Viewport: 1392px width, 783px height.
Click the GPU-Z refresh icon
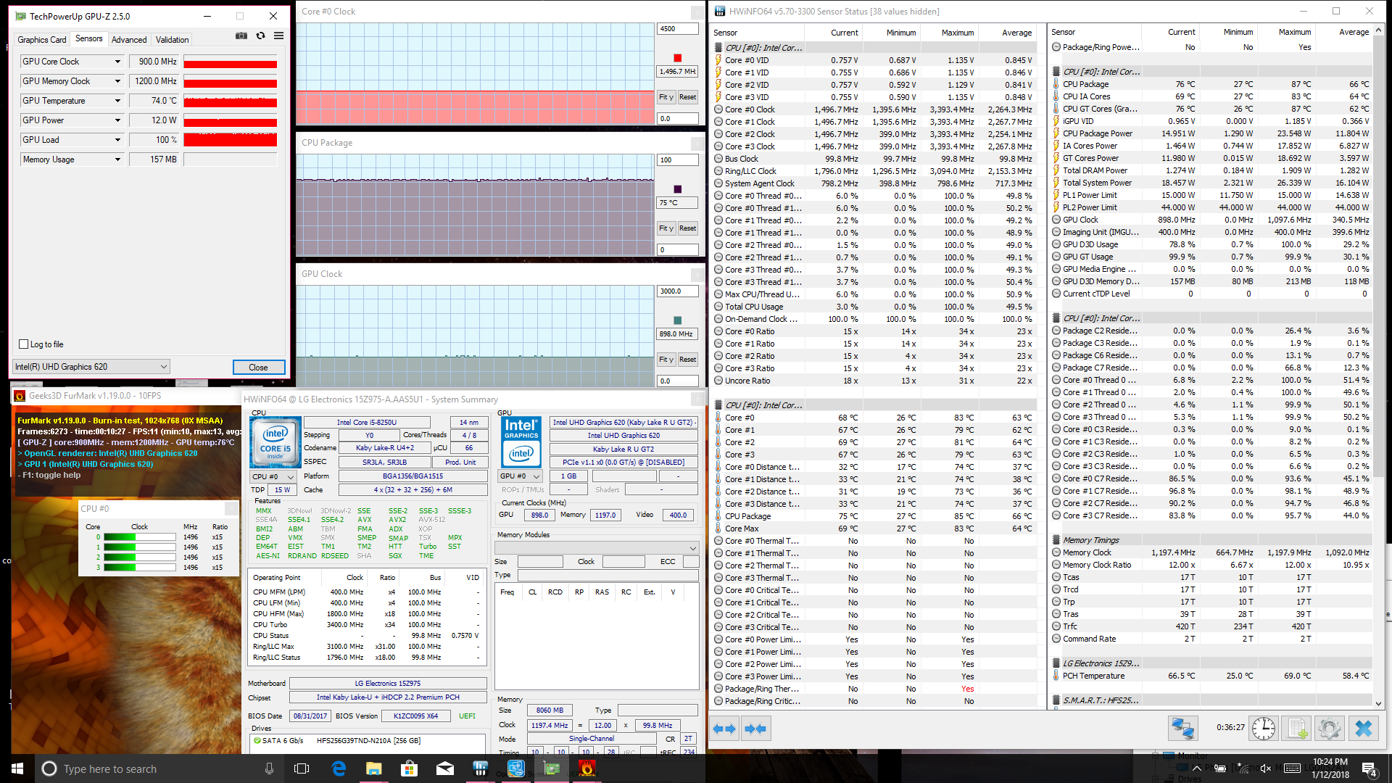tap(260, 36)
